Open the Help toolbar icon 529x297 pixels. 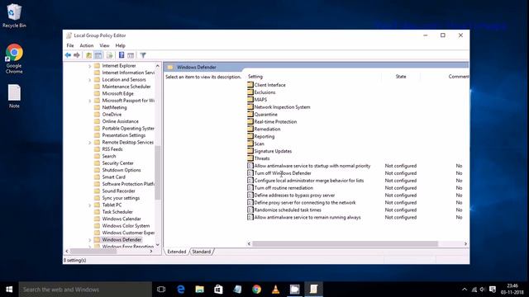coord(122,55)
